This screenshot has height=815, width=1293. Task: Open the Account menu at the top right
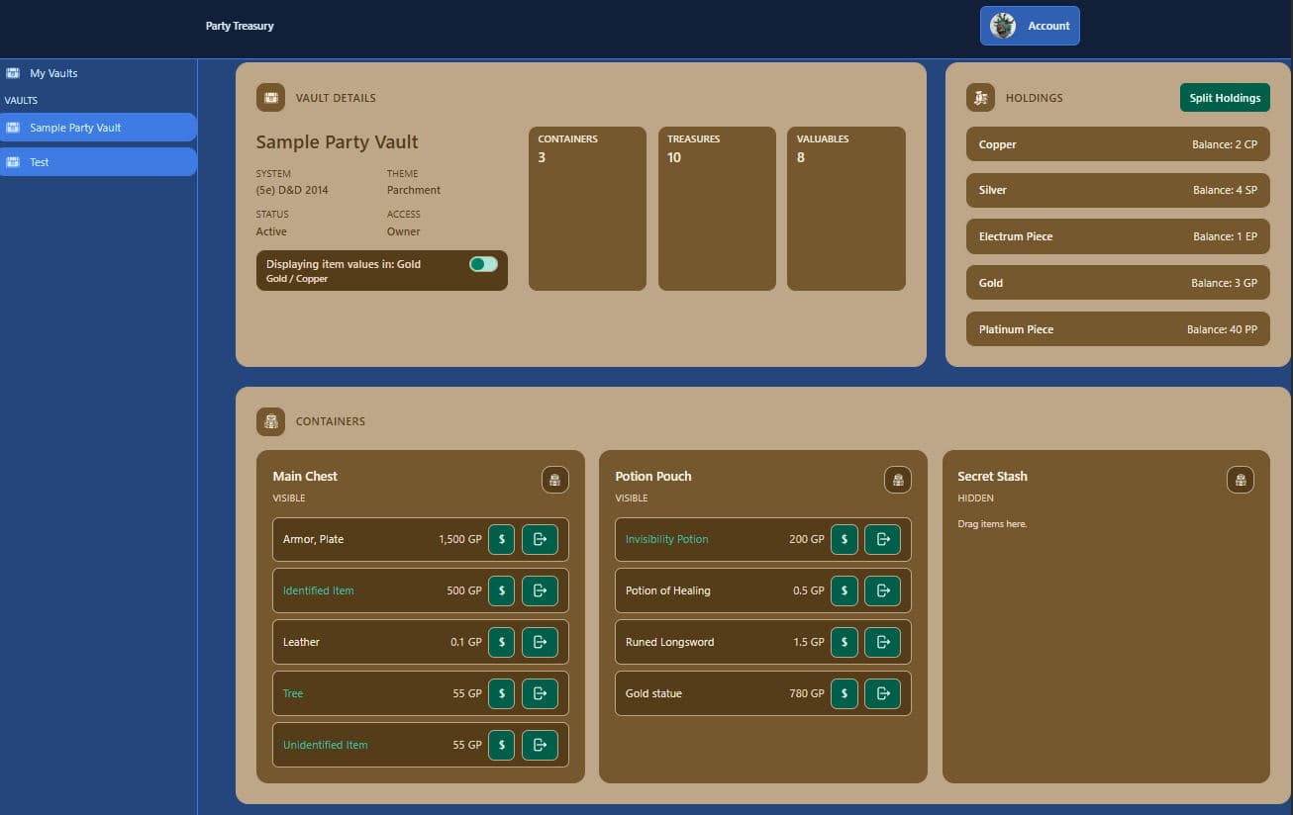(x=1030, y=25)
